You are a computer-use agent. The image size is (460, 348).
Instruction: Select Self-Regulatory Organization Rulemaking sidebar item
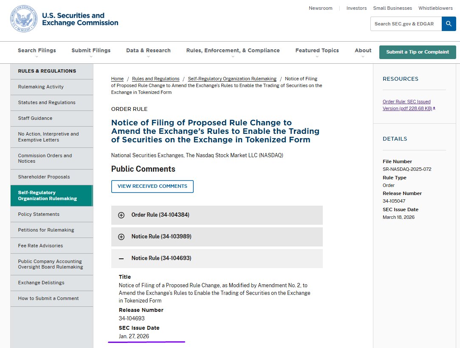click(x=52, y=196)
